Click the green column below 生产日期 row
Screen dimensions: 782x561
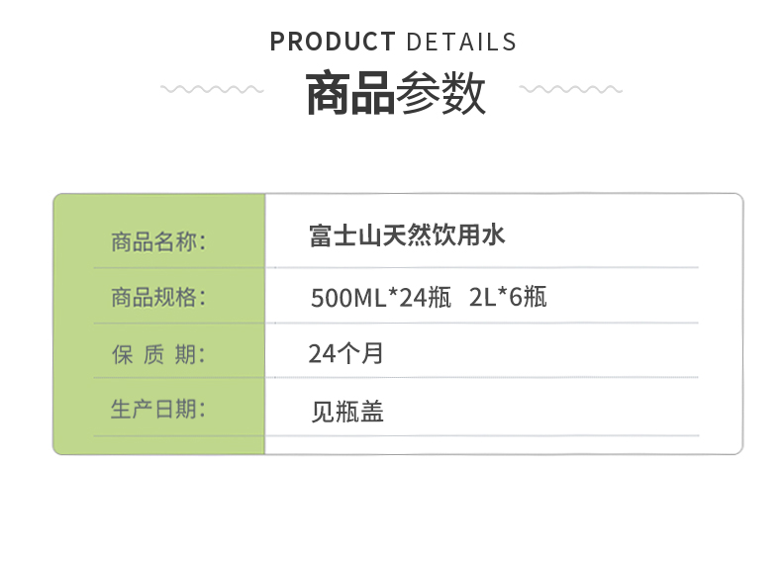159,445
